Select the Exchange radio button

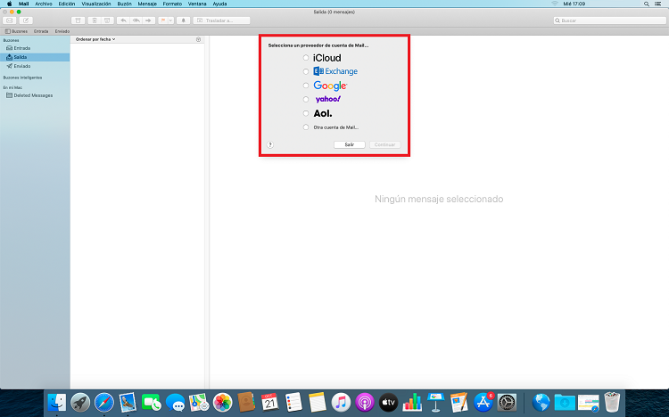pos(305,71)
